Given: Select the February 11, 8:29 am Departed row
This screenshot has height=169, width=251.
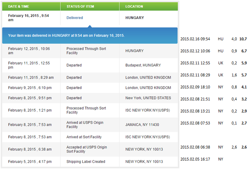Looking at the screenshot, I should (x=90, y=77).
